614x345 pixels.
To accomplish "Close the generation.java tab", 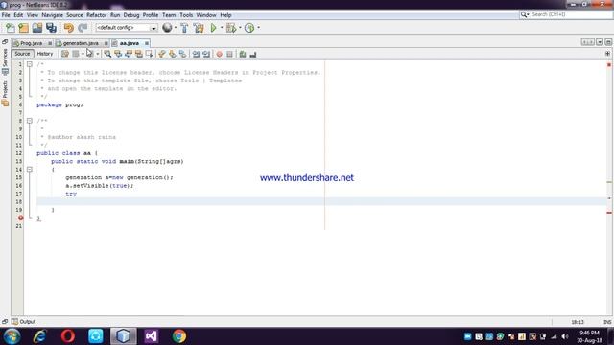I will tap(106, 43).
